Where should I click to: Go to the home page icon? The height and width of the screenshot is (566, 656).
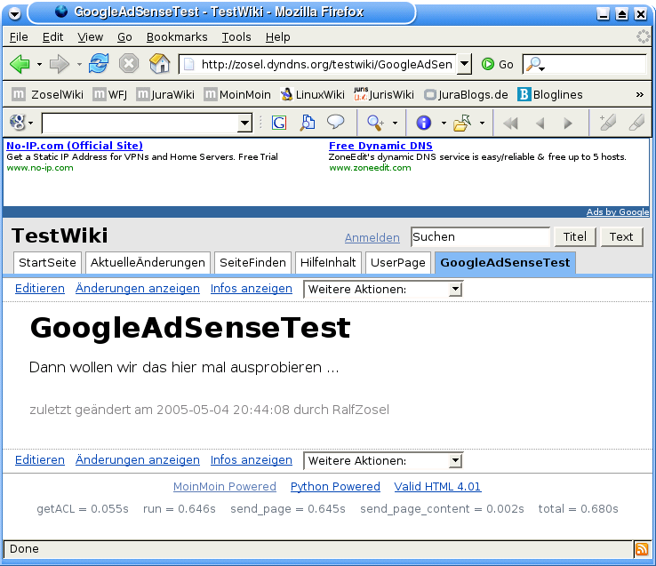[x=159, y=64]
